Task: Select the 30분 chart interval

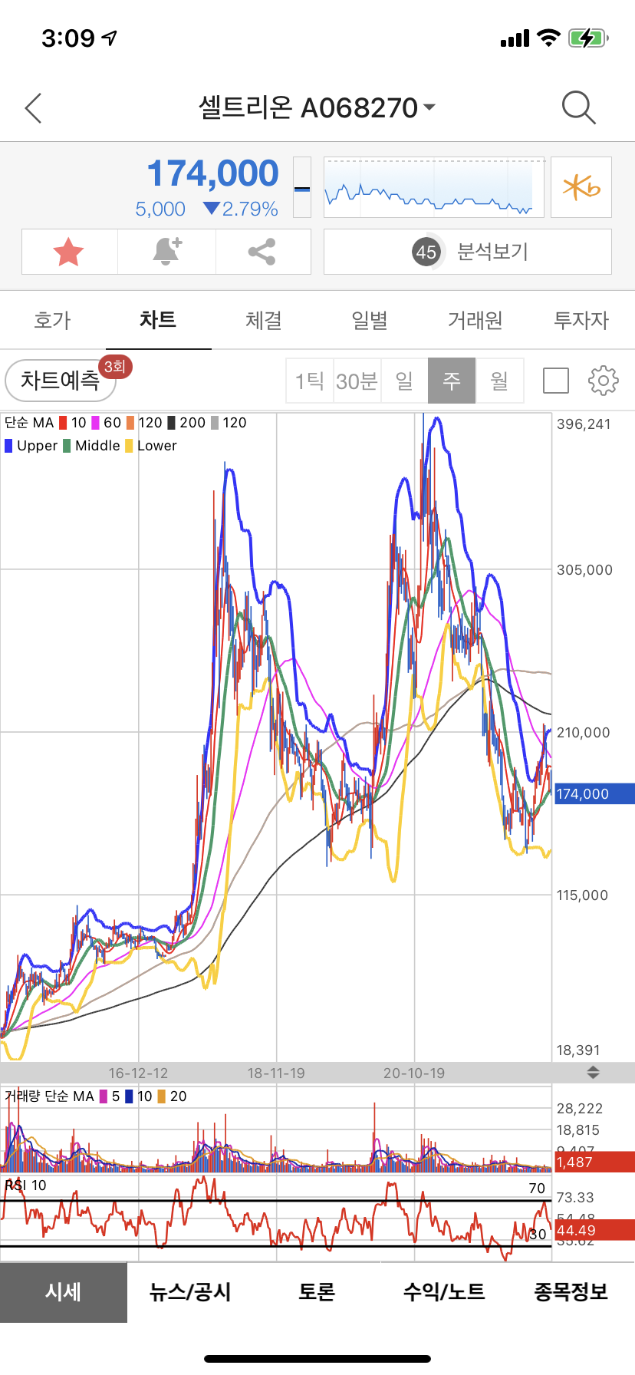Action: [357, 380]
